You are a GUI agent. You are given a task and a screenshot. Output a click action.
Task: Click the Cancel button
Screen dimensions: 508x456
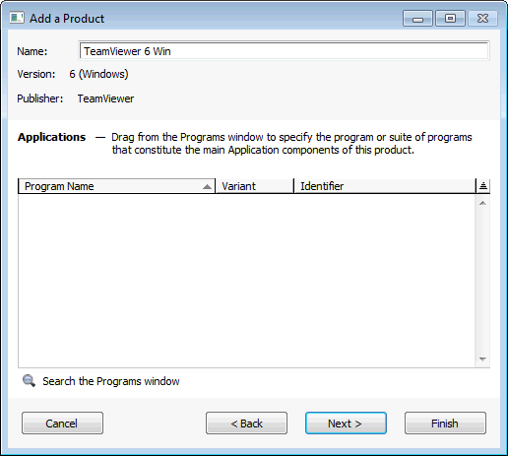tap(62, 423)
